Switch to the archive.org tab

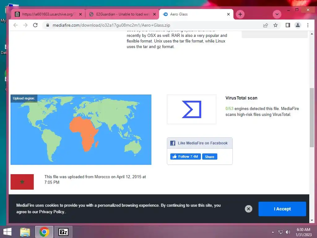48,14
